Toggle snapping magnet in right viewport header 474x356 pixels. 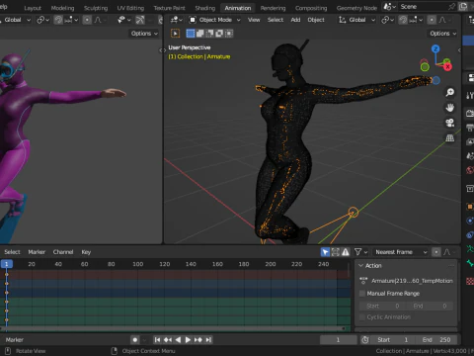coord(403,20)
